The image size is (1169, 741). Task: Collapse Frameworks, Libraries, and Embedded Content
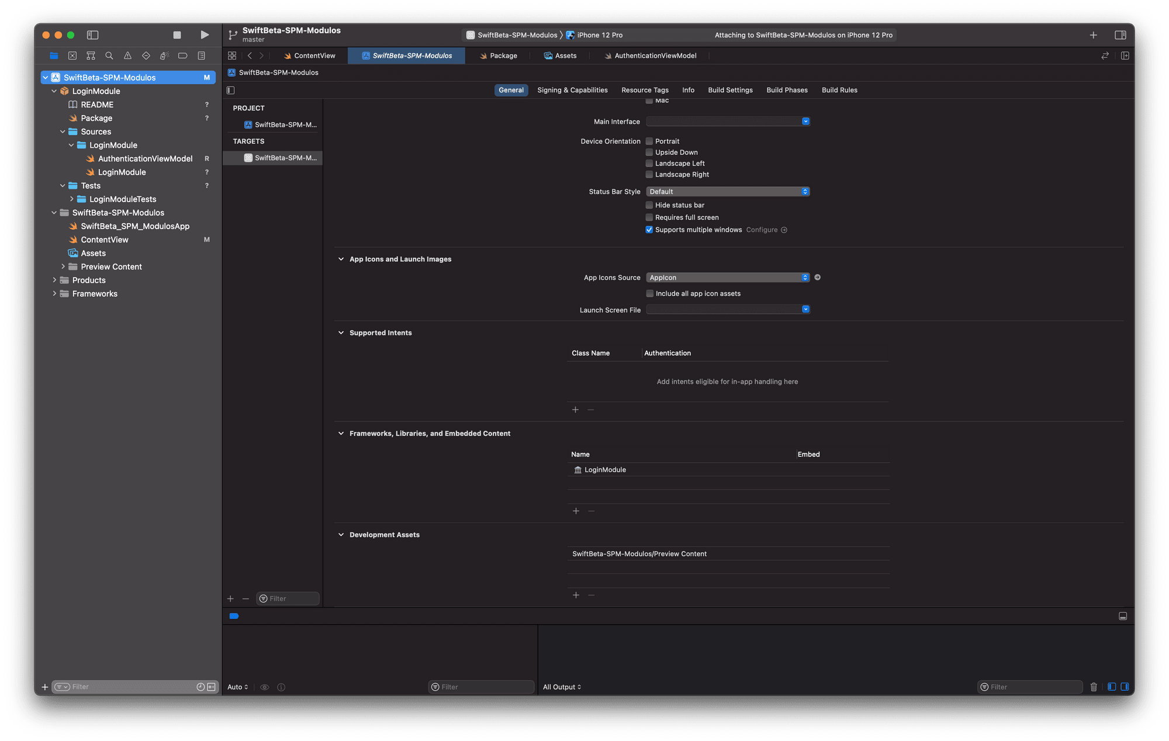pos(341,433)
